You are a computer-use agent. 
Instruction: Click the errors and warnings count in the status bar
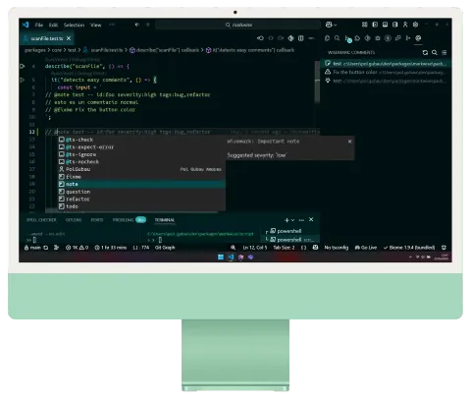(78, 248)
